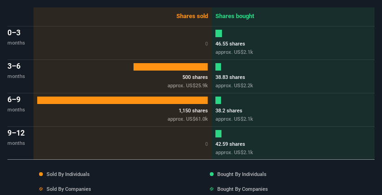Screen dimensions: 382x195
Task: Click the green bar for 3–6 months
Action: [218, 67]
